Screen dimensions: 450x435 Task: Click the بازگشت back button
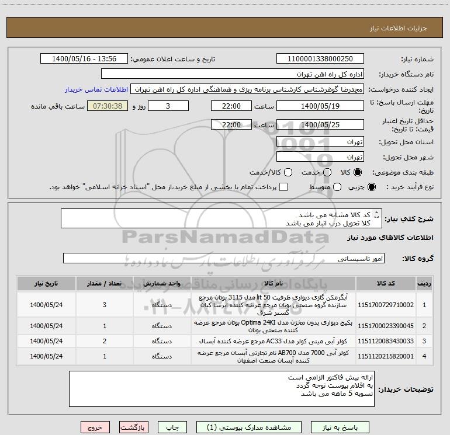[134, 427]
